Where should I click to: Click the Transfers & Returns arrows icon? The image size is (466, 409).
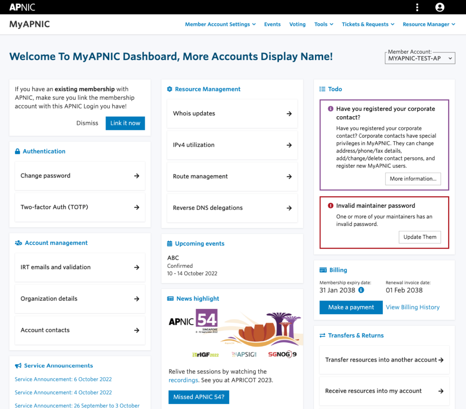click(323, 336)
